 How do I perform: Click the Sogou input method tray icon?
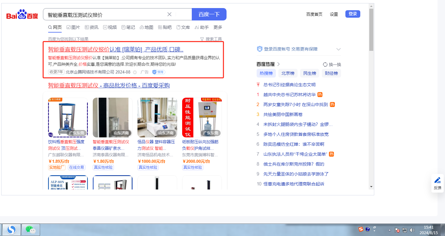tap(361, 229)
